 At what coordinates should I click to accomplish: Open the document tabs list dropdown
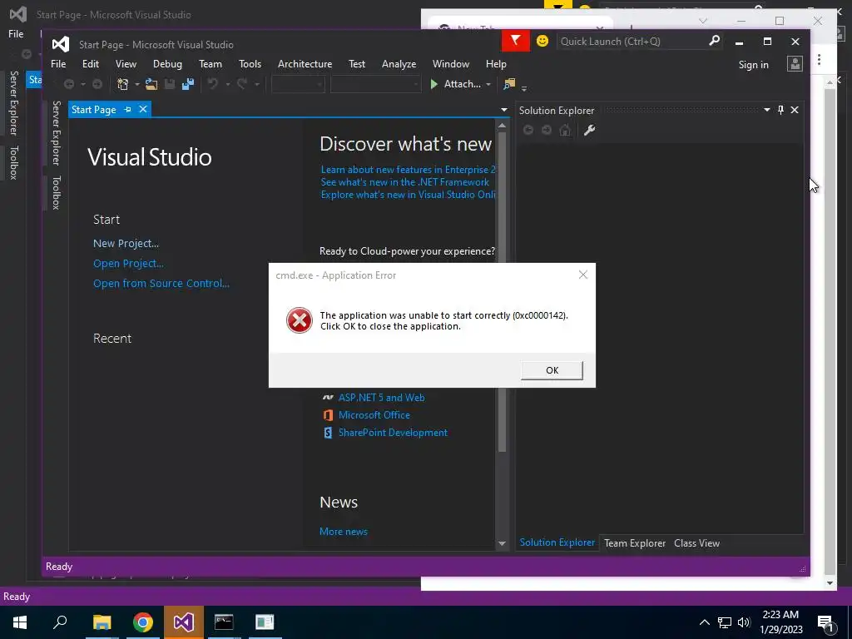click(504, 111)
